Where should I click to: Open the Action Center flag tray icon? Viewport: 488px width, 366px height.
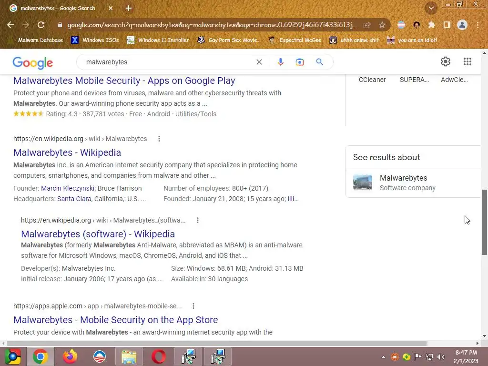tap(417, 357)
